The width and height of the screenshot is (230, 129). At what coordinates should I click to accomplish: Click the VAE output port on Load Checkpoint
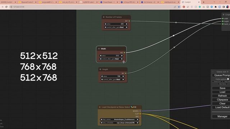point(140,116)
